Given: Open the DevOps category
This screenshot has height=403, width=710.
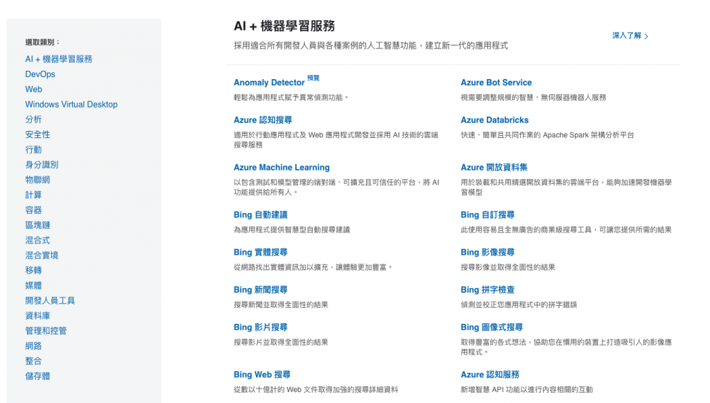Looking at the screenshot, I should (40, 74).
